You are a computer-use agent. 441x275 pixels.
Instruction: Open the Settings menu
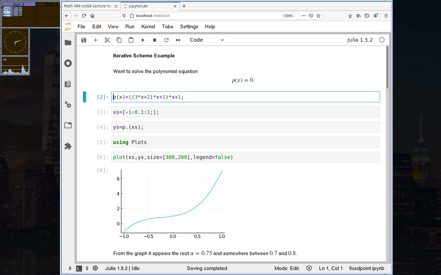[189, 26]
